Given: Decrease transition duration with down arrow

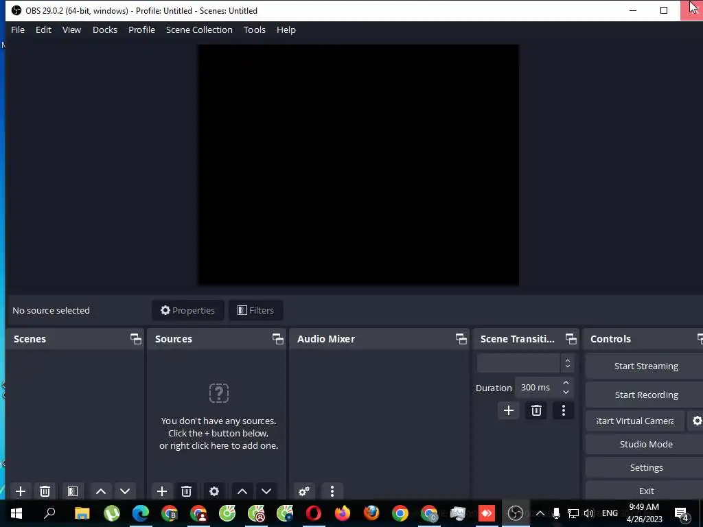Looking at the screenshot, I should [x=566, y=393].
